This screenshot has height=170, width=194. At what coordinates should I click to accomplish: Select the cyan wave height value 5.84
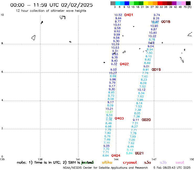click(x=129, y=153)
